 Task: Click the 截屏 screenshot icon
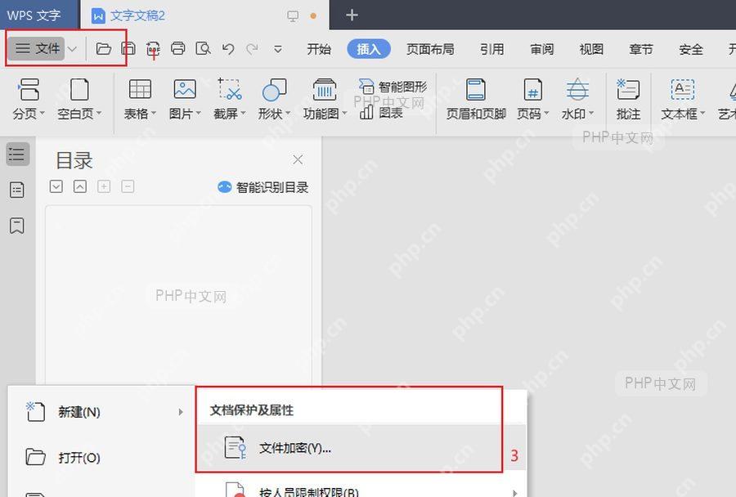point(230,89)
